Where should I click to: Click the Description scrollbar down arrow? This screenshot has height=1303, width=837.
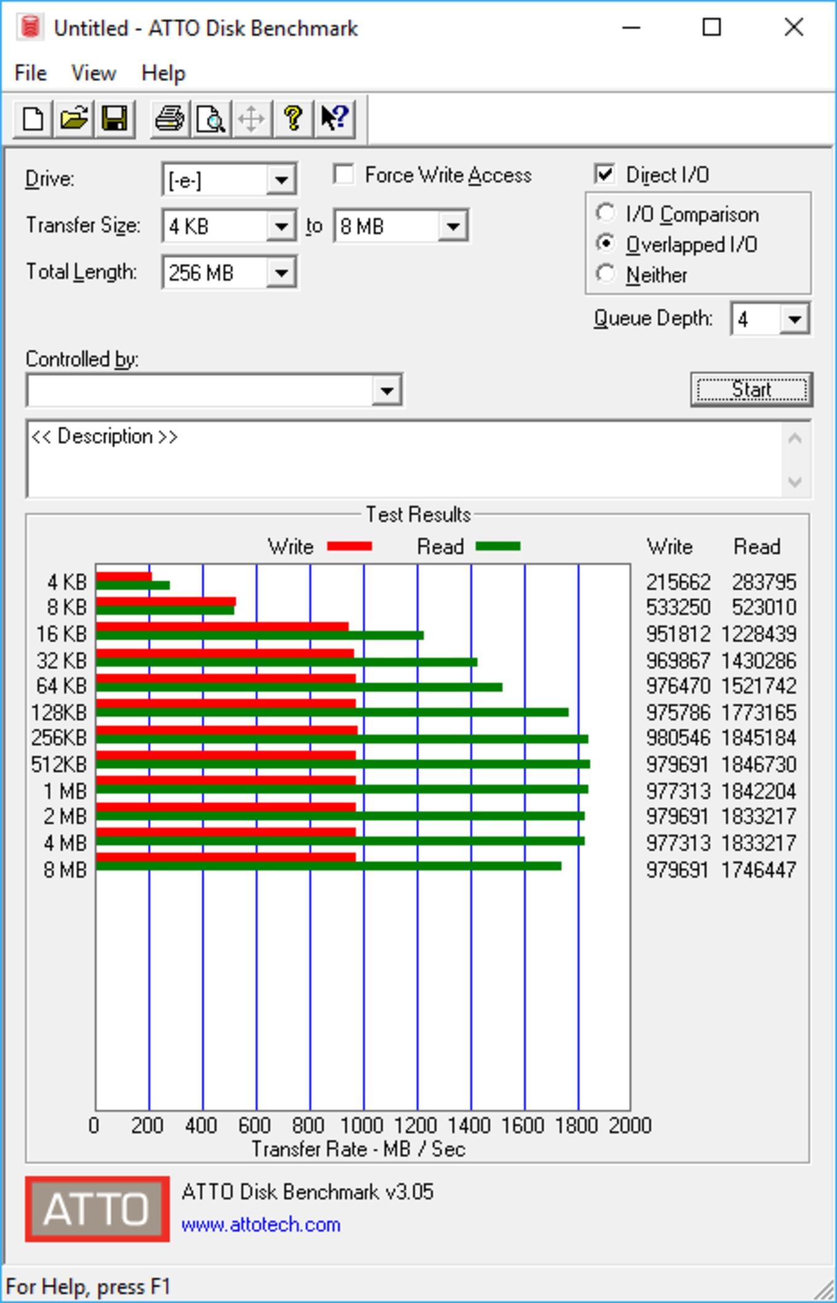(x=795, y=481)
